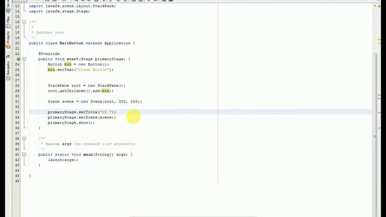The width and height of the screenshot is (386, 217).
Task: Collapse the args Javadoc comment fold at line 38
Action: pos(24,139)
